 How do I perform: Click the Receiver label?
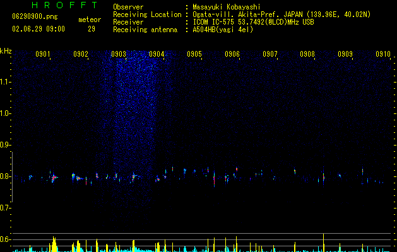point(128,22)
